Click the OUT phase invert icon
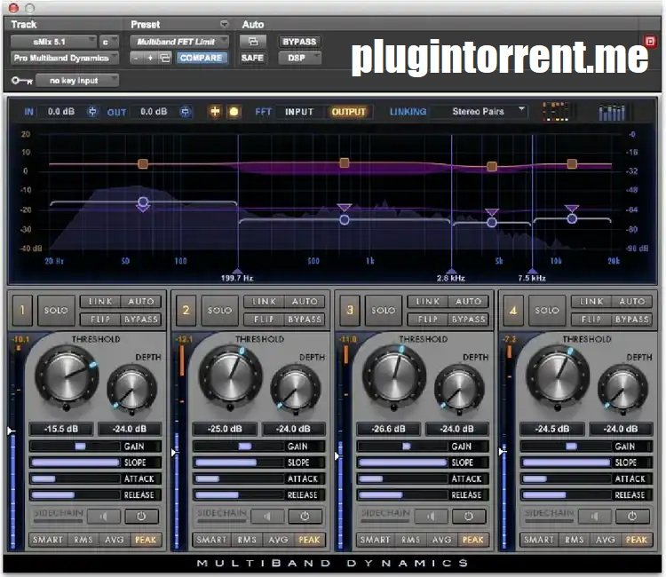Image resolution: width=666 pixels, height=577 pixels. coord(186,112)
